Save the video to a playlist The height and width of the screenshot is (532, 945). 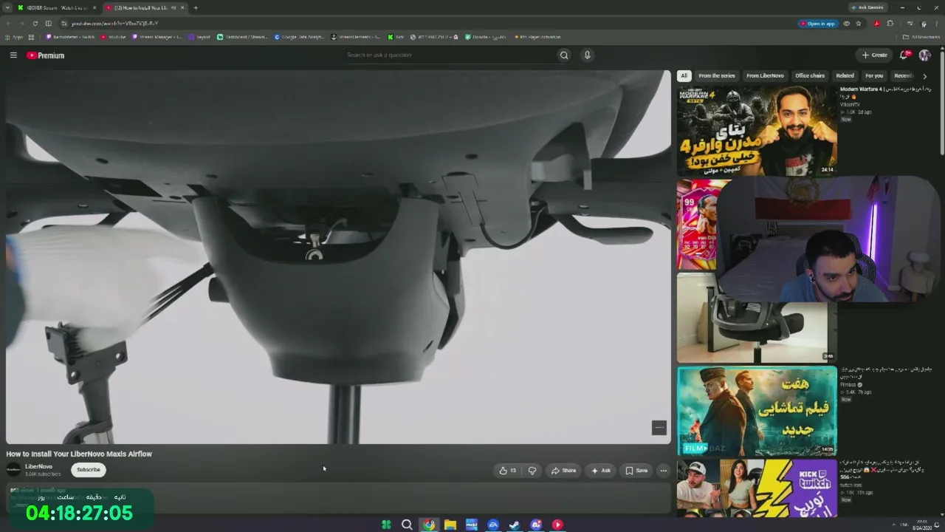tap(636, 471)
